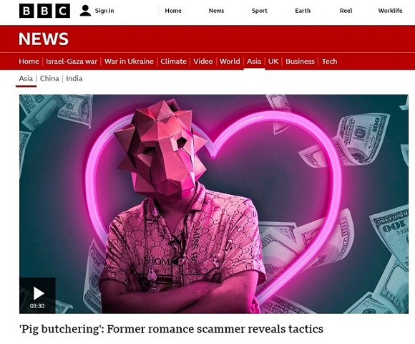Open the Sign in link

[104, 11]
